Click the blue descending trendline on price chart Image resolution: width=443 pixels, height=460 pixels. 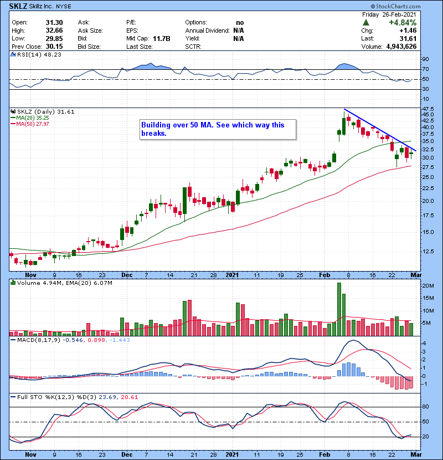pos(380,130)
